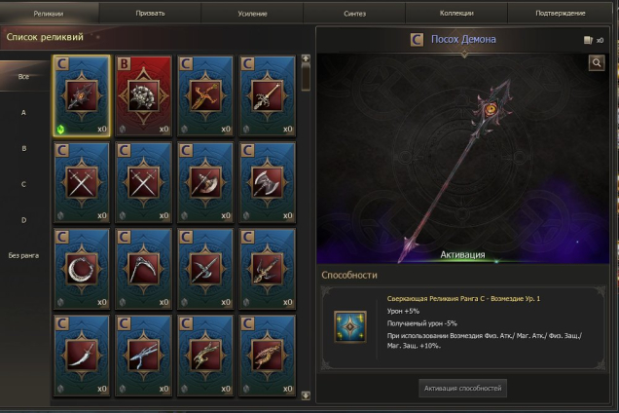This screenshot has width=619, height=413.
Task: Switch to the Призвать tab
Action: [x=150, y=13]
